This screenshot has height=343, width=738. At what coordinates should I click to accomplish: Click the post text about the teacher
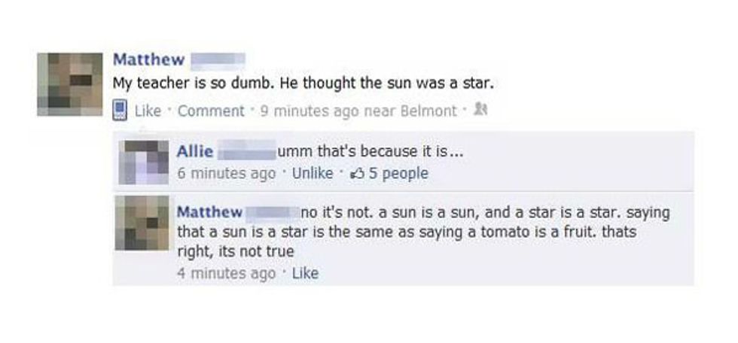tap(303, 84)
